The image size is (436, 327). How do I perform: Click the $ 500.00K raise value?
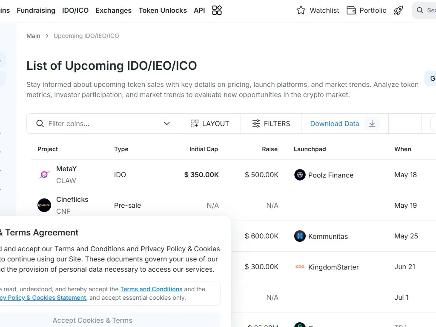click(262, 175)
